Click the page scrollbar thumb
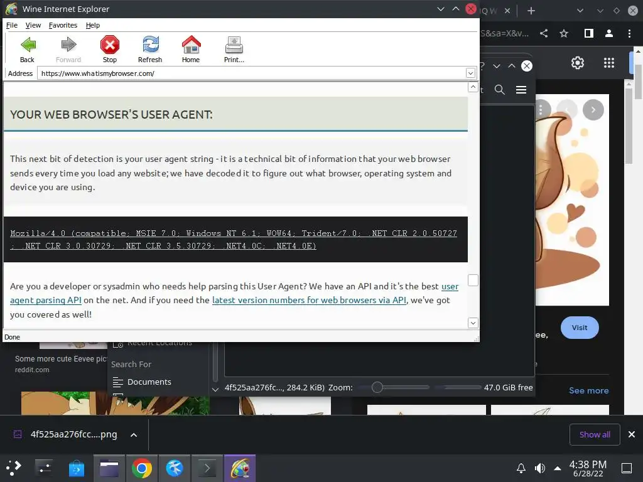This screenshot has width=643, height=482. point(473,281)
